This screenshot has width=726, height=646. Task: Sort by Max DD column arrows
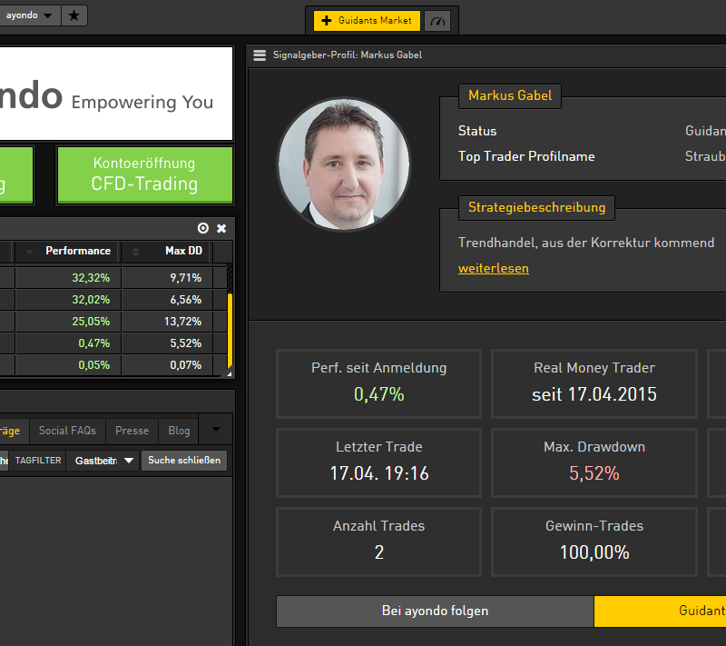pos(137,252)
